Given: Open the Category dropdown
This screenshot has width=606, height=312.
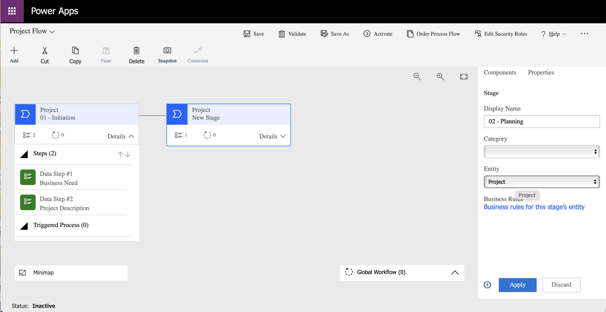Looking at the screenshot, I should 541,152.
